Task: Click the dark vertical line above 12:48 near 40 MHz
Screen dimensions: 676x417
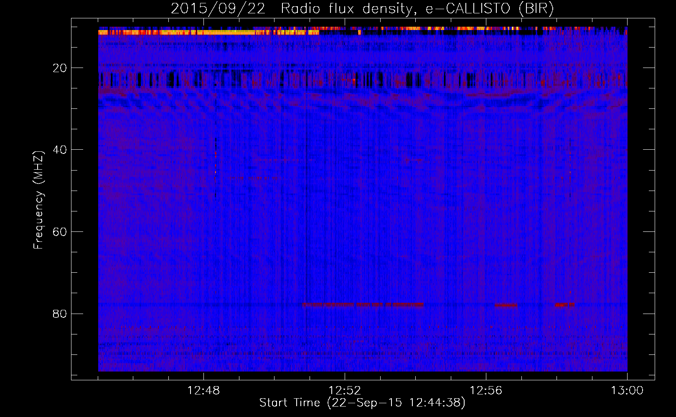Action: click(216, 154)
